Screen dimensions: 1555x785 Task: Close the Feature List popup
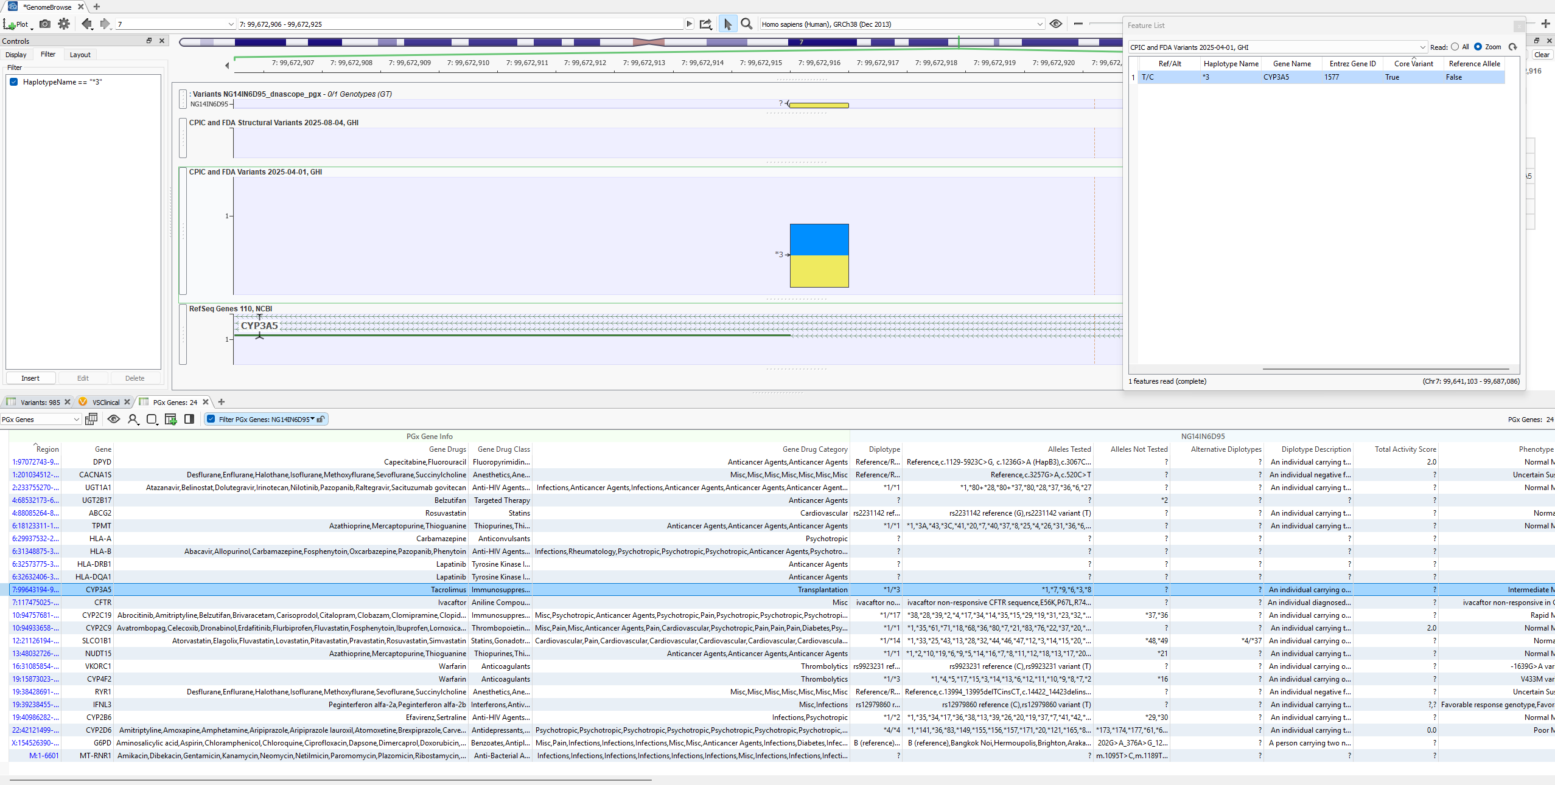(1518, 26)
